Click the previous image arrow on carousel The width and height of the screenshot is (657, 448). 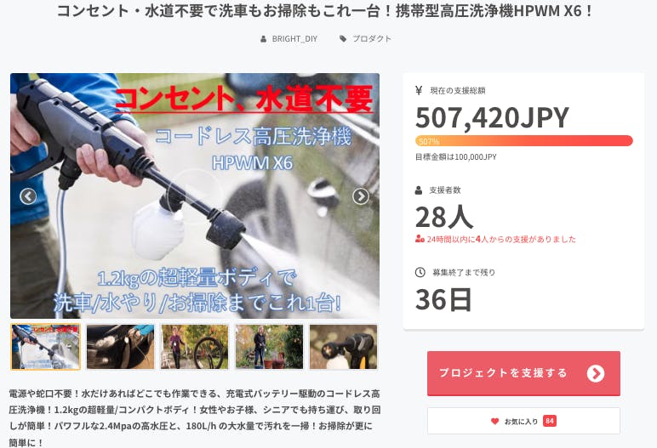click(28, 196)
